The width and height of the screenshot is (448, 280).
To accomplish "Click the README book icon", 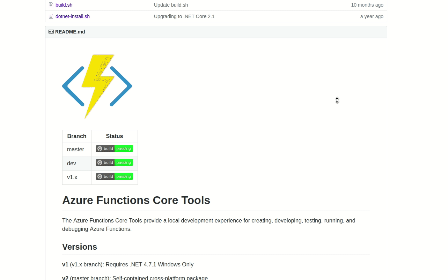I will (x=51, y=31).
